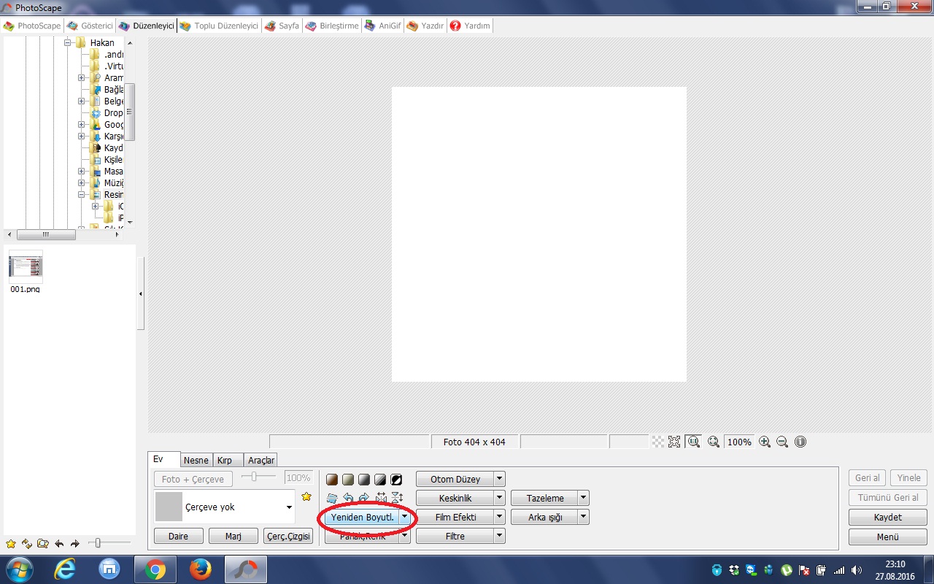This screenshot has height=584, width=934.
Task: Click the open folder icon at bottom left
Action: tap(43, 544)
